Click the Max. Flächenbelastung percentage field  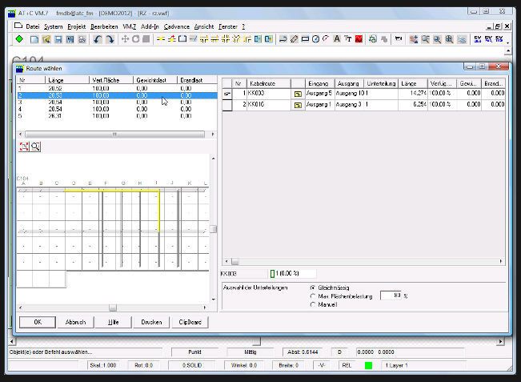click(390, 296)
